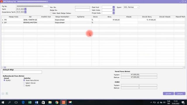
Task: Click the 47.000,00 Borç cell in row 770
Action: 109,20
